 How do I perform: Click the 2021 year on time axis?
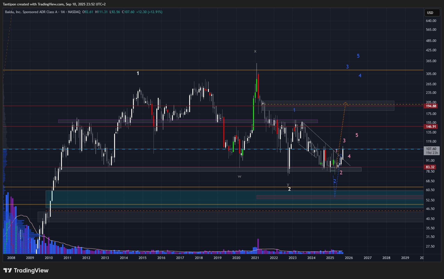[x=255, y=258]
